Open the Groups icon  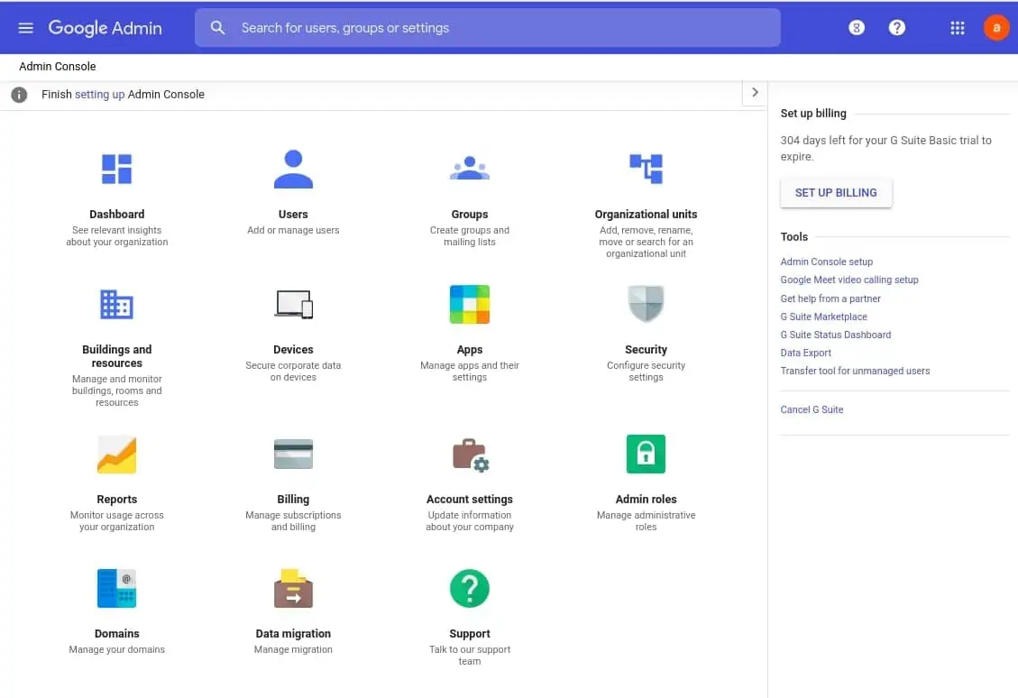(470, 168)
